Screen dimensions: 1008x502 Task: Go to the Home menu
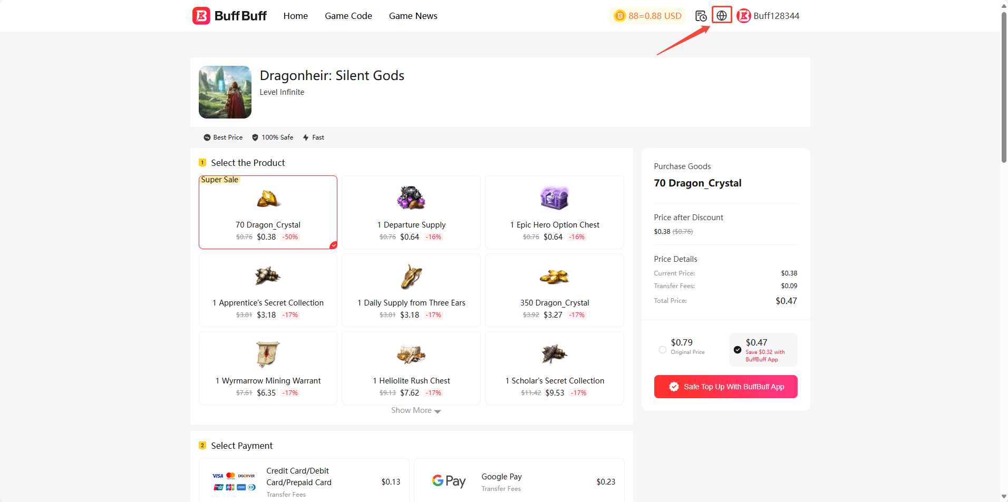point(295,16)
